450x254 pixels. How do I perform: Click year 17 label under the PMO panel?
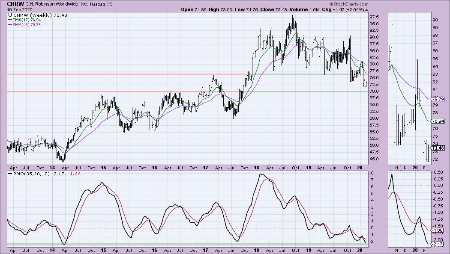click(x=205, y=250)
